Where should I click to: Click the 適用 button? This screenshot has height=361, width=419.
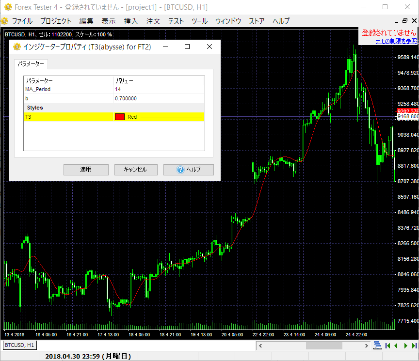[86, 170]
